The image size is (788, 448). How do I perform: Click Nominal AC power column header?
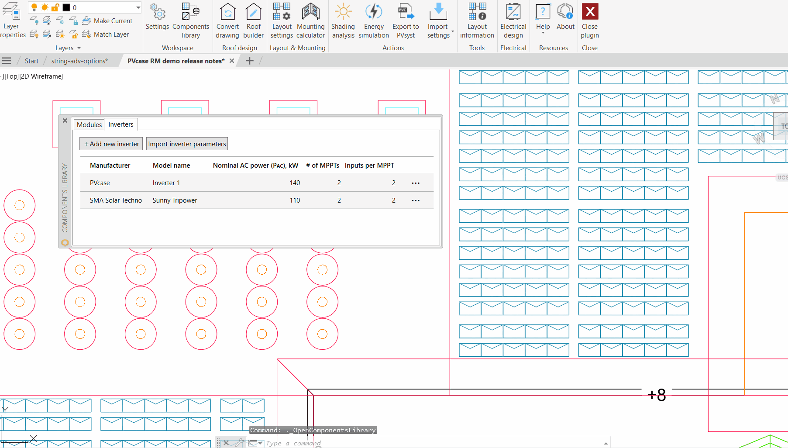pos(255,165)
